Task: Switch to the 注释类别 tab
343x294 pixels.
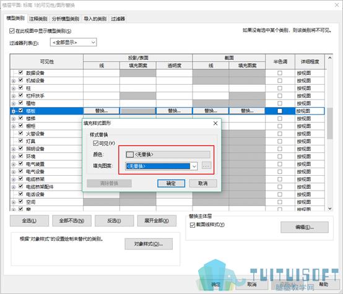Action: coord(38,19)
